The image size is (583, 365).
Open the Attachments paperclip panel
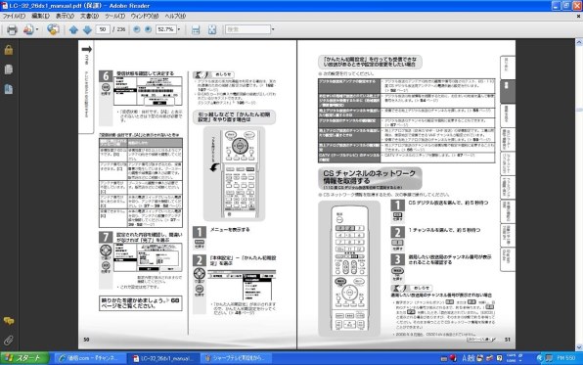pos(9,340)
